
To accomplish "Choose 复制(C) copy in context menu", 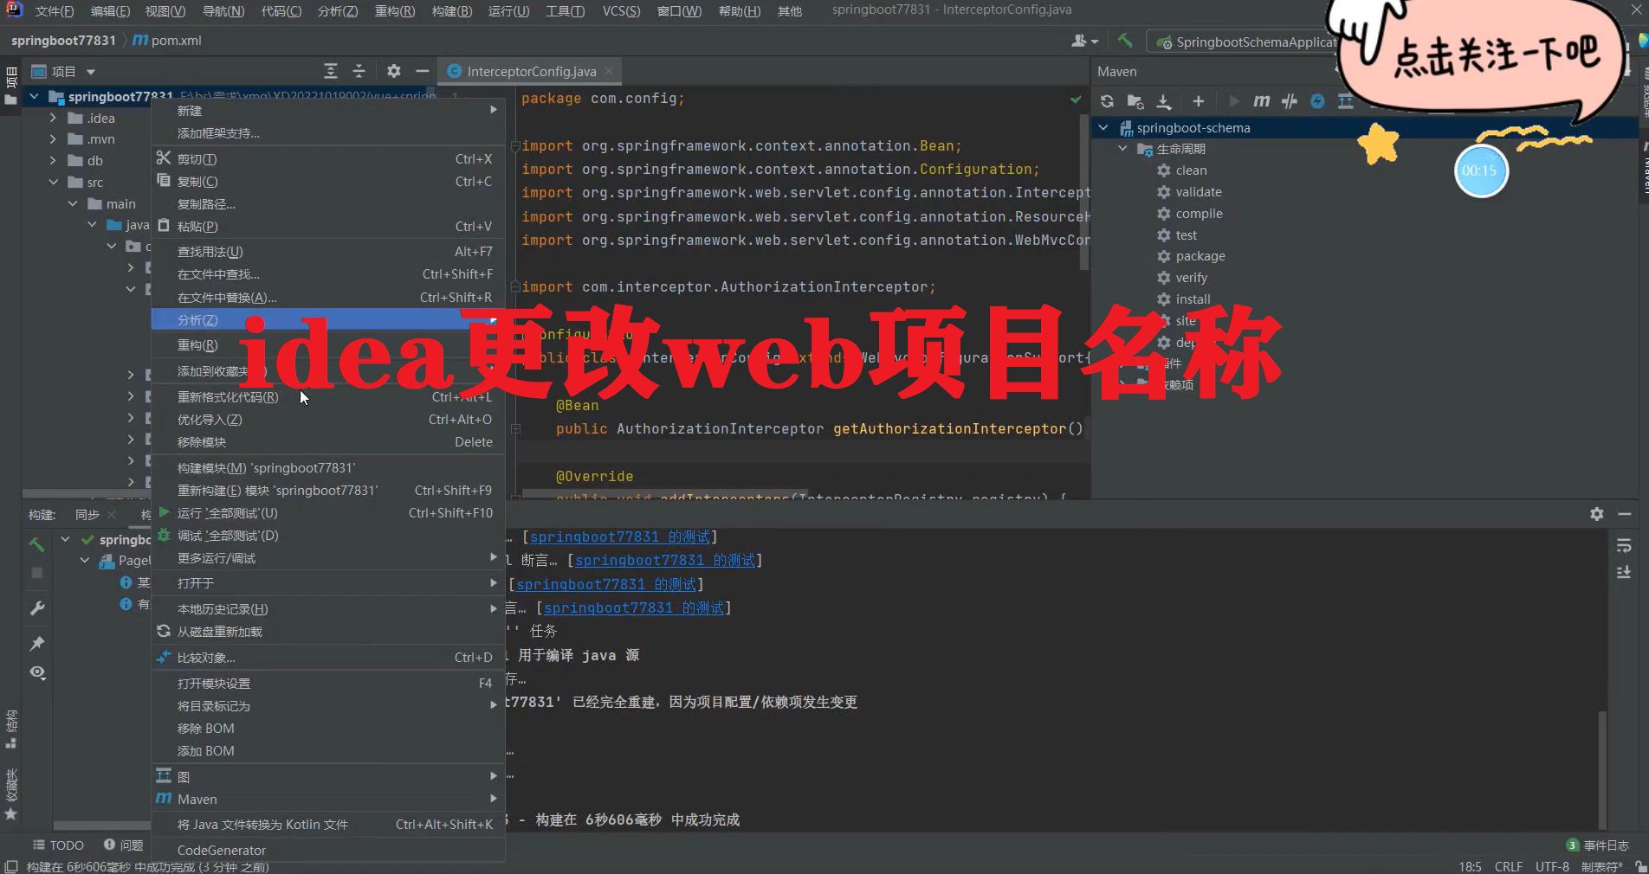I will tap(328, 181).
